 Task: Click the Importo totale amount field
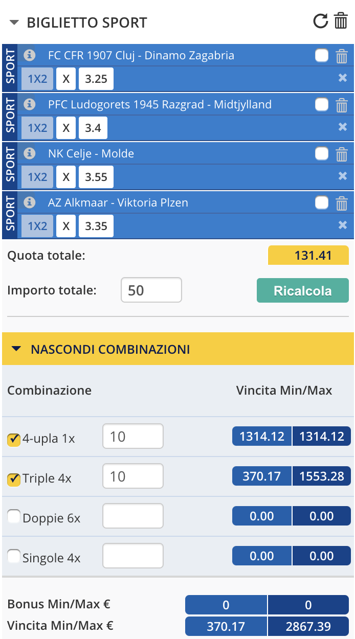coord(151,290)
